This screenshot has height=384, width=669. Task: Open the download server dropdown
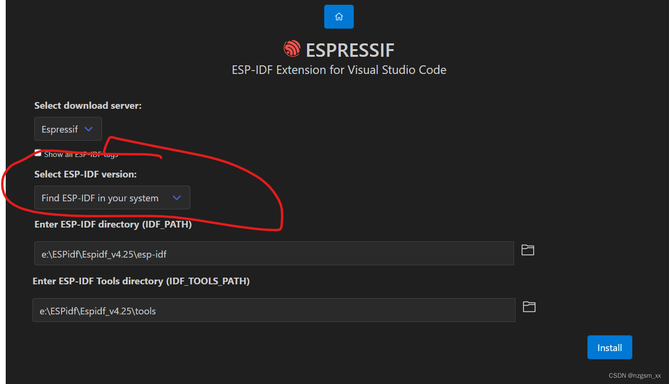tap(68, 128)
